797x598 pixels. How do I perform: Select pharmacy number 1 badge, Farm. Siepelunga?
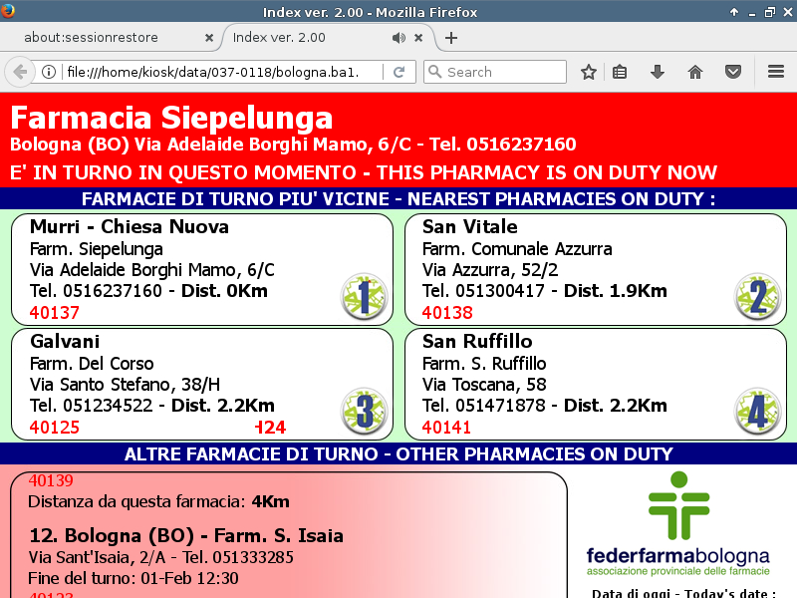click(364, 296)
